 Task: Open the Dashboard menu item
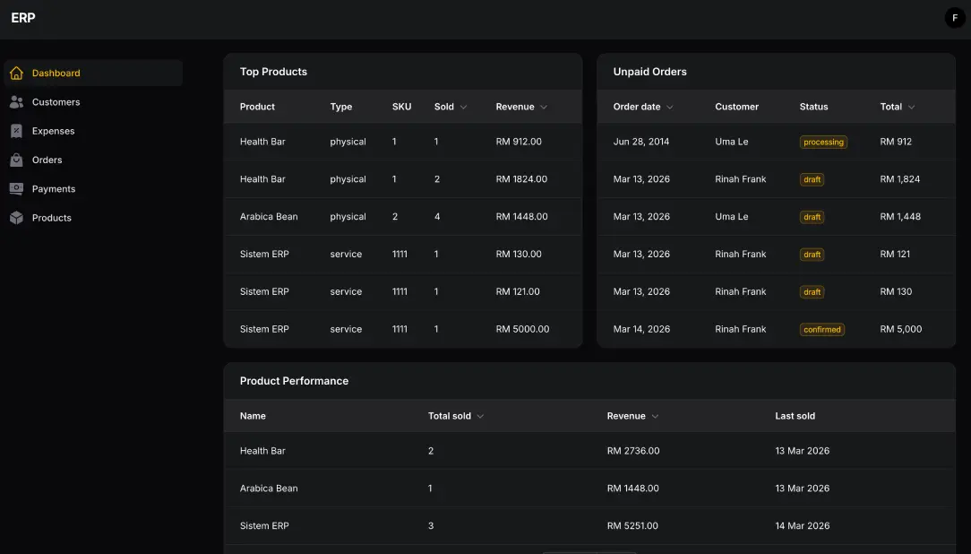93,74
